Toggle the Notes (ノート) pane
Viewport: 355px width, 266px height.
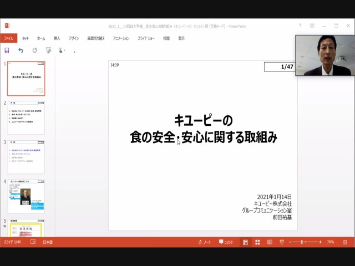(x=204, y=242)
